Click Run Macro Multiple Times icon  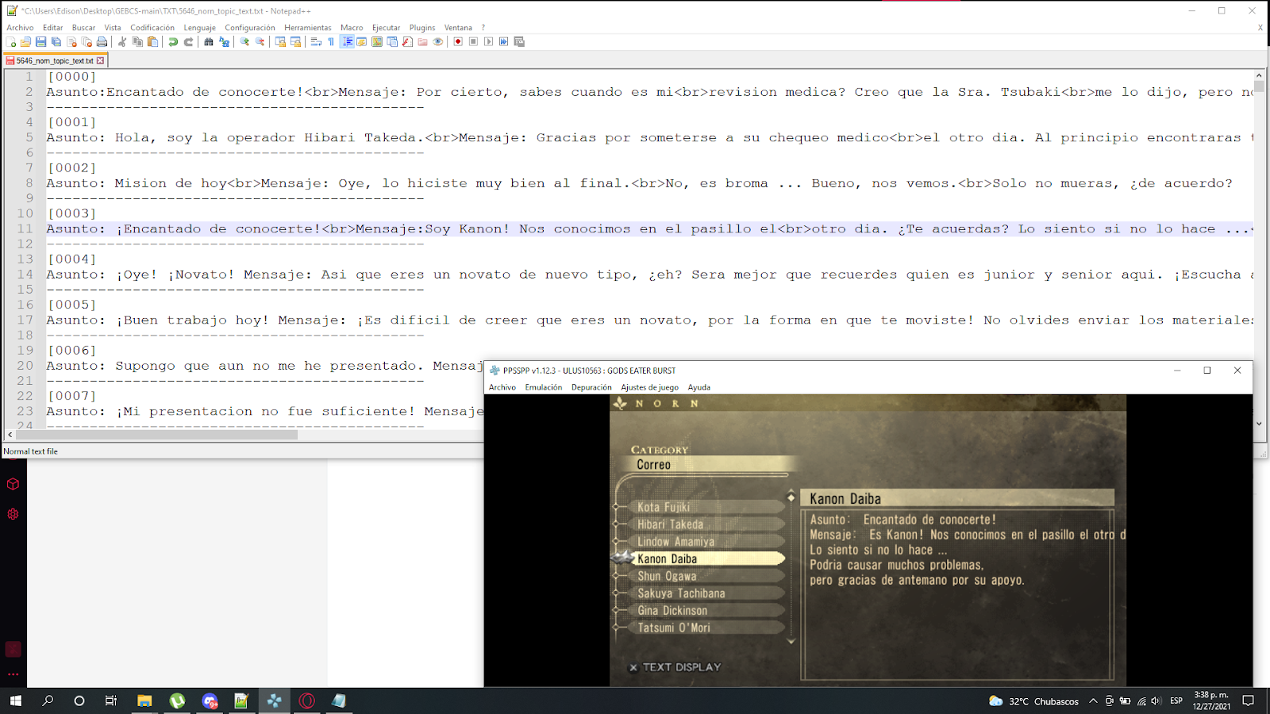tap(503, 42)
